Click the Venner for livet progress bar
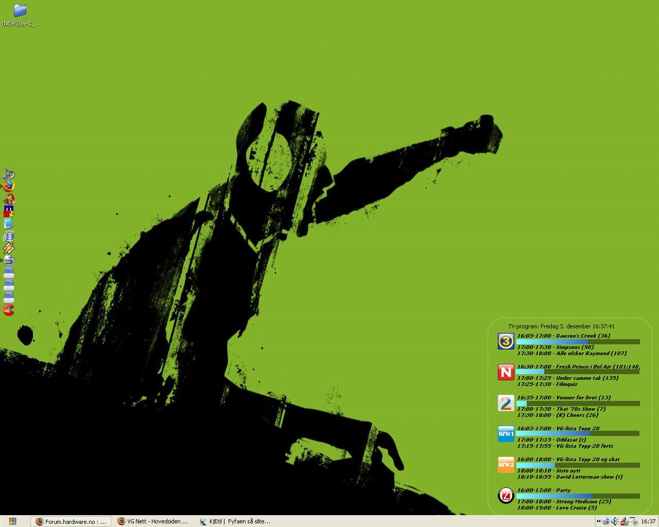This screenshot has height=527, width=659. coord(578,403)
